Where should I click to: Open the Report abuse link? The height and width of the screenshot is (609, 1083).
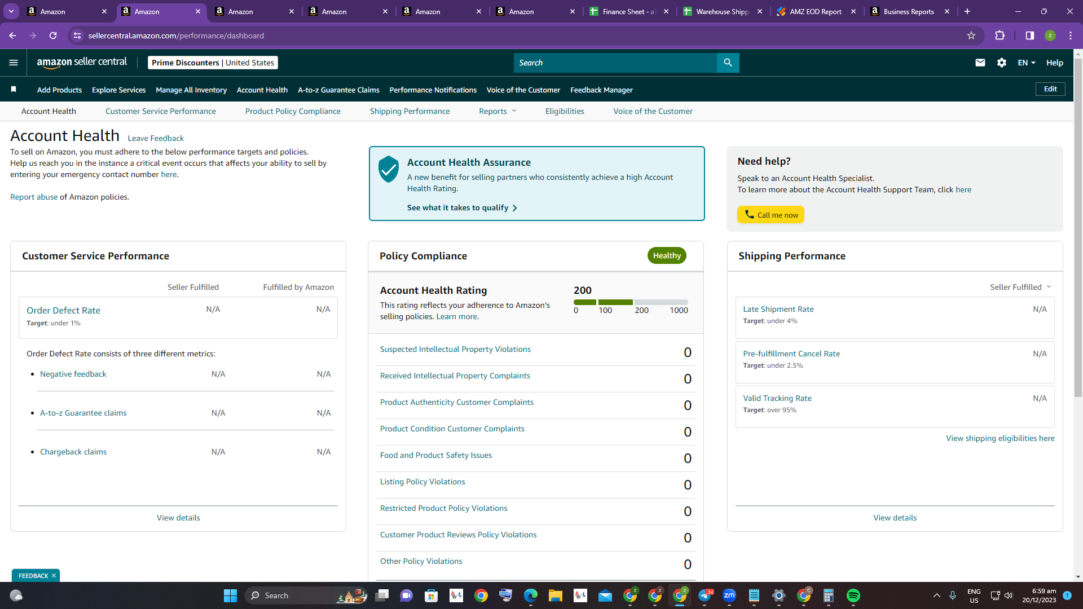click(34, 197)
